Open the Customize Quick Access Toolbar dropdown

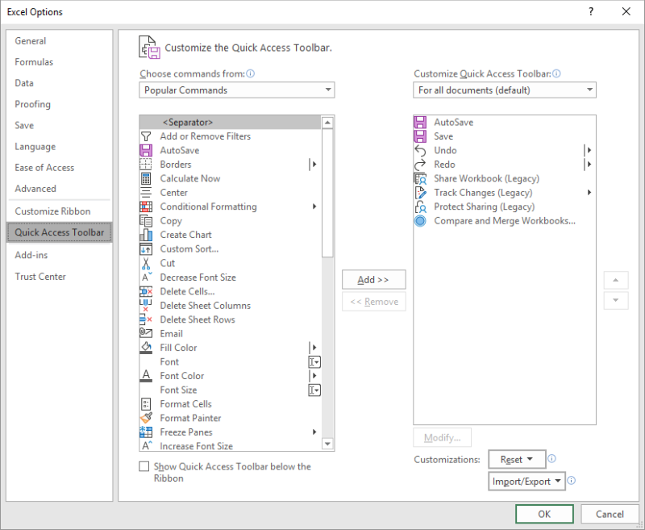coord(504,90)
